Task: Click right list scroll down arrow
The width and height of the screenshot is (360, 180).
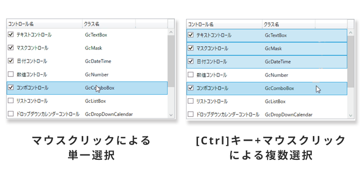Action: 351,115
